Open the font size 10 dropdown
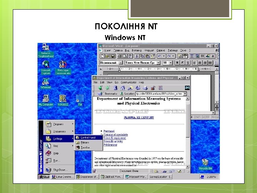The height and width of the screenshot is (193, 257). click(x=171, y=63)
